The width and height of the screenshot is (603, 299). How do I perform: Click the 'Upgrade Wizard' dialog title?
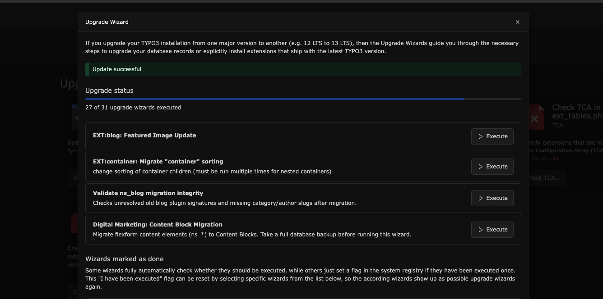point(107,22)
